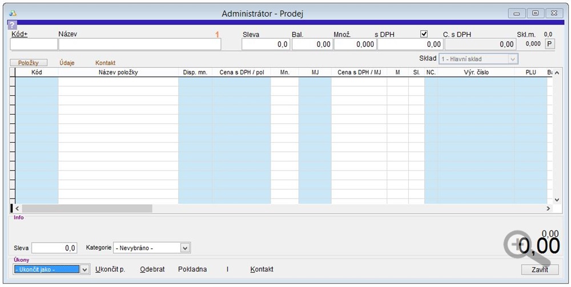This screenshot has height=287, width=571.
Task: Click the top Sleva input field
Action: pyautogui.click(x=266, y=45)
